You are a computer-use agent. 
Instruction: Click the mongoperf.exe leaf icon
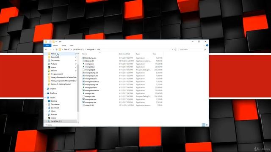point(83,87)
